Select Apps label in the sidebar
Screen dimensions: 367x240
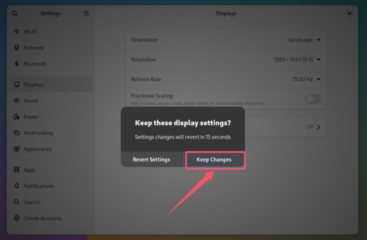click(29, 170)
